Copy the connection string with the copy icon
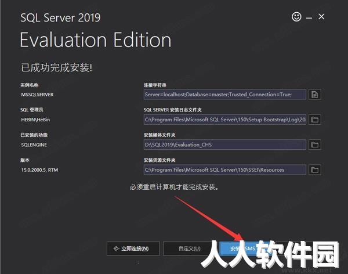Screen dimensions: 348x274 coord(315,95)
